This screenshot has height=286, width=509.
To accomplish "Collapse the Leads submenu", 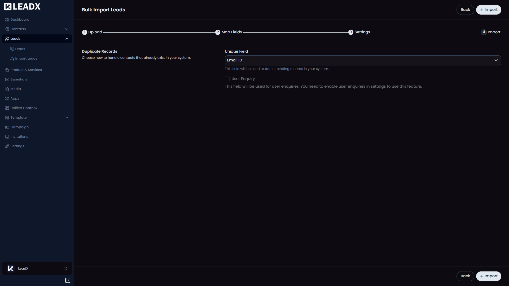I will pyautogui.click(x=67, y=38).
